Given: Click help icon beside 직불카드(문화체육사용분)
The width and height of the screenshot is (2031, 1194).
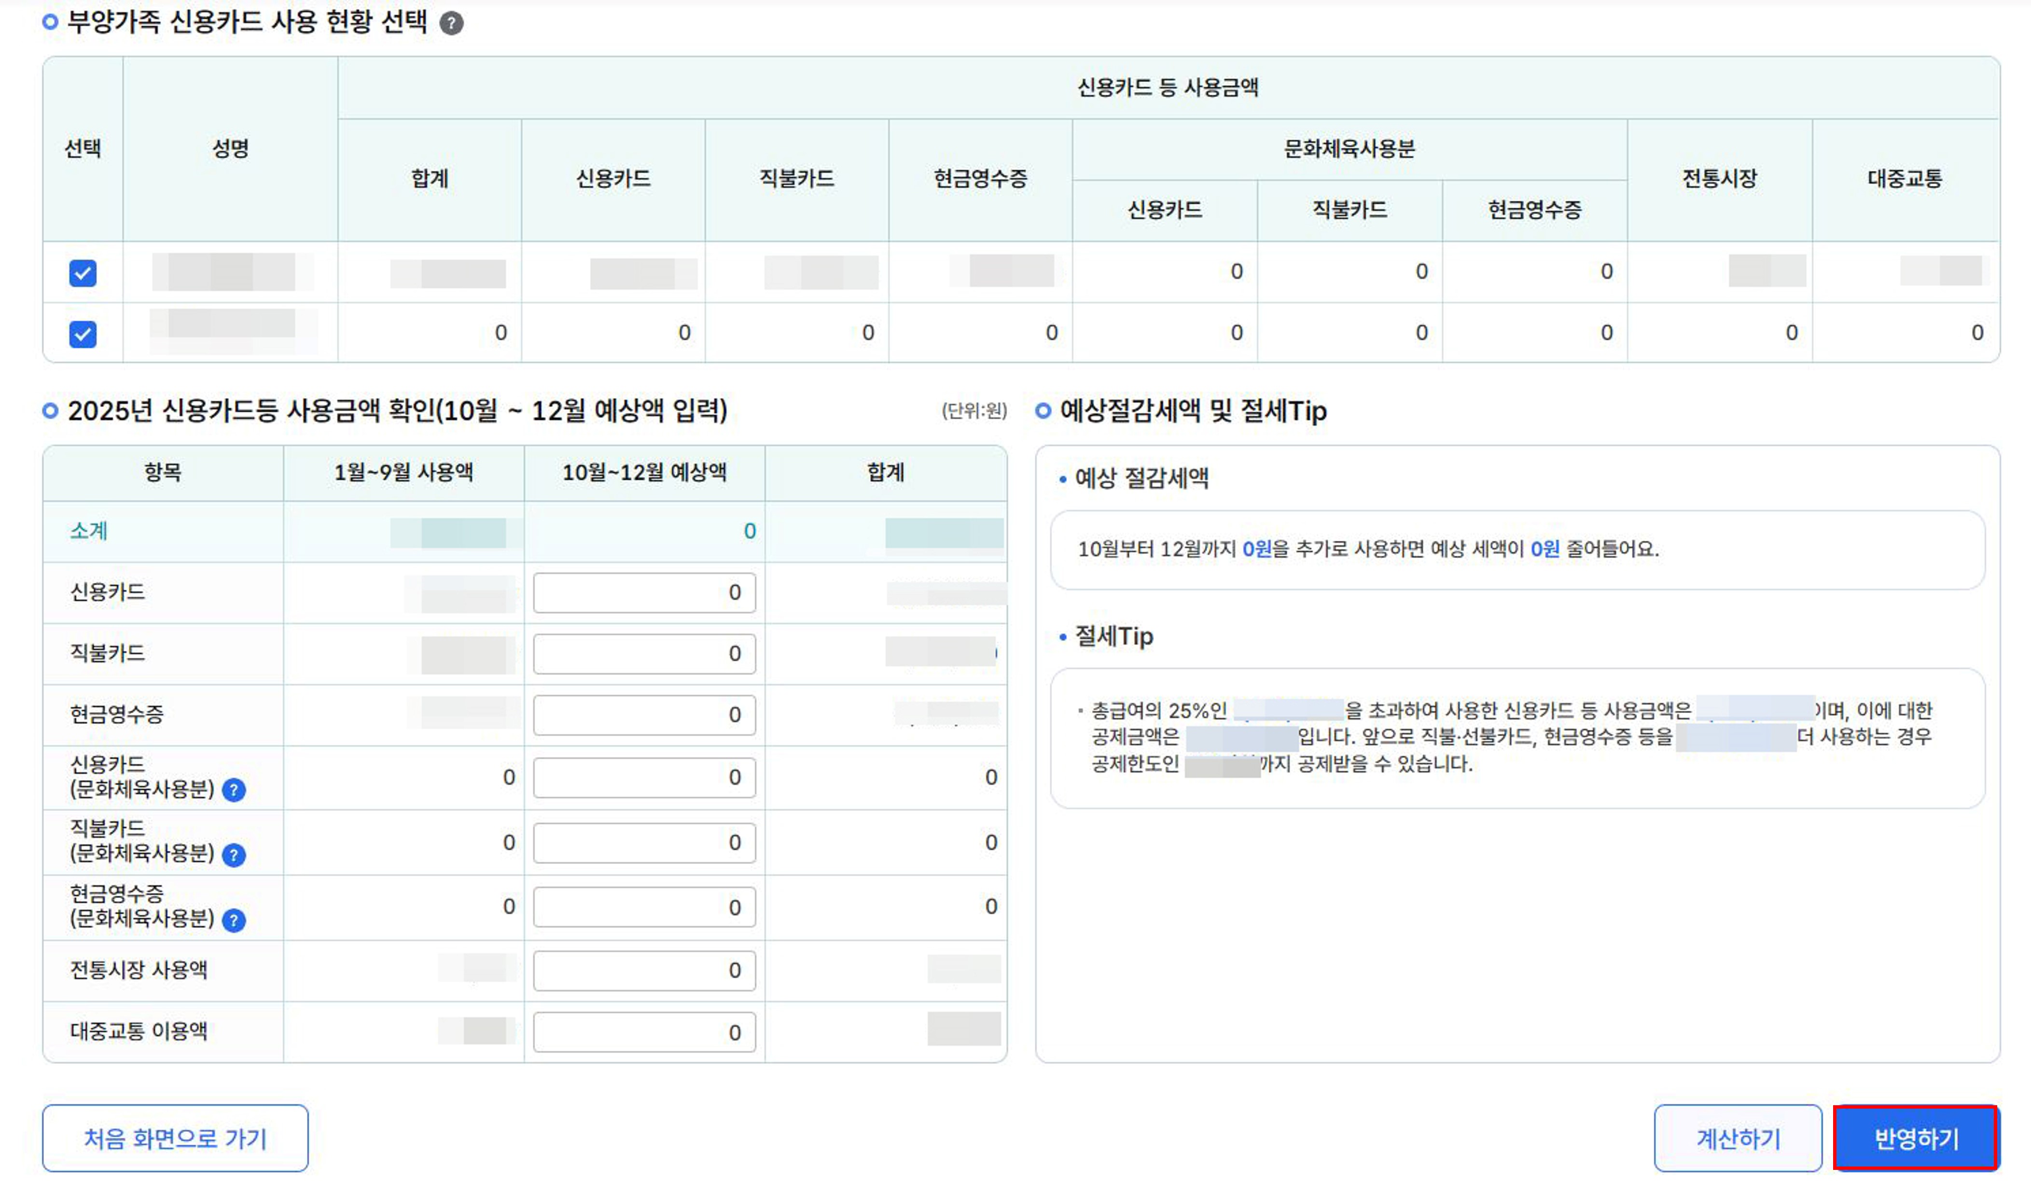Looking at the screenshot, I should pyautogui.click(x=234, y=855).
